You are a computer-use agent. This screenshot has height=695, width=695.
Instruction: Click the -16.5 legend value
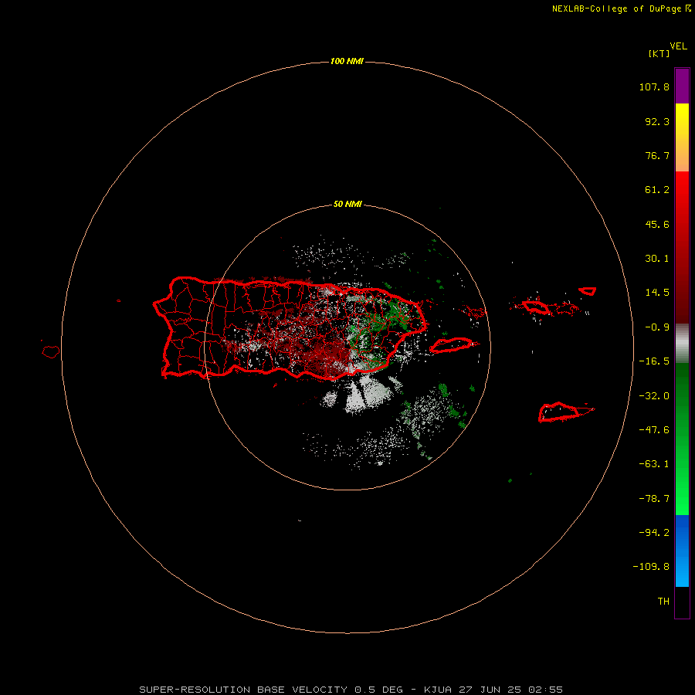point(654,361)
